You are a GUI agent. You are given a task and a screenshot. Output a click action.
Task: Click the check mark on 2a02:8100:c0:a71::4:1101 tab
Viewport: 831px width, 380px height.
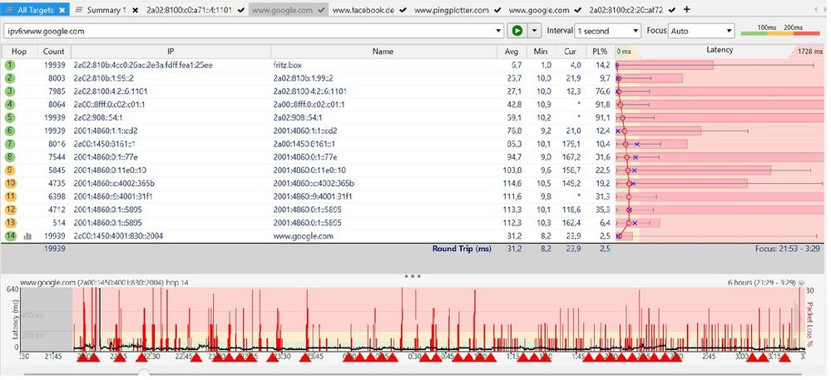coord(241,10)
